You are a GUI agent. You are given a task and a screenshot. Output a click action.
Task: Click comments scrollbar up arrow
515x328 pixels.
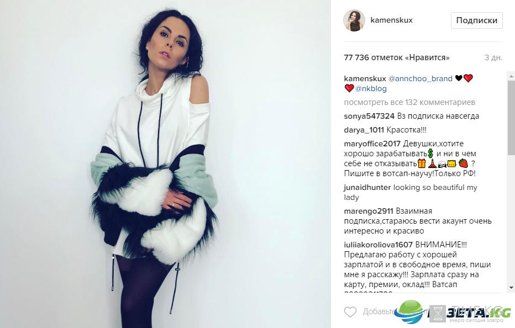coord(511,76)
